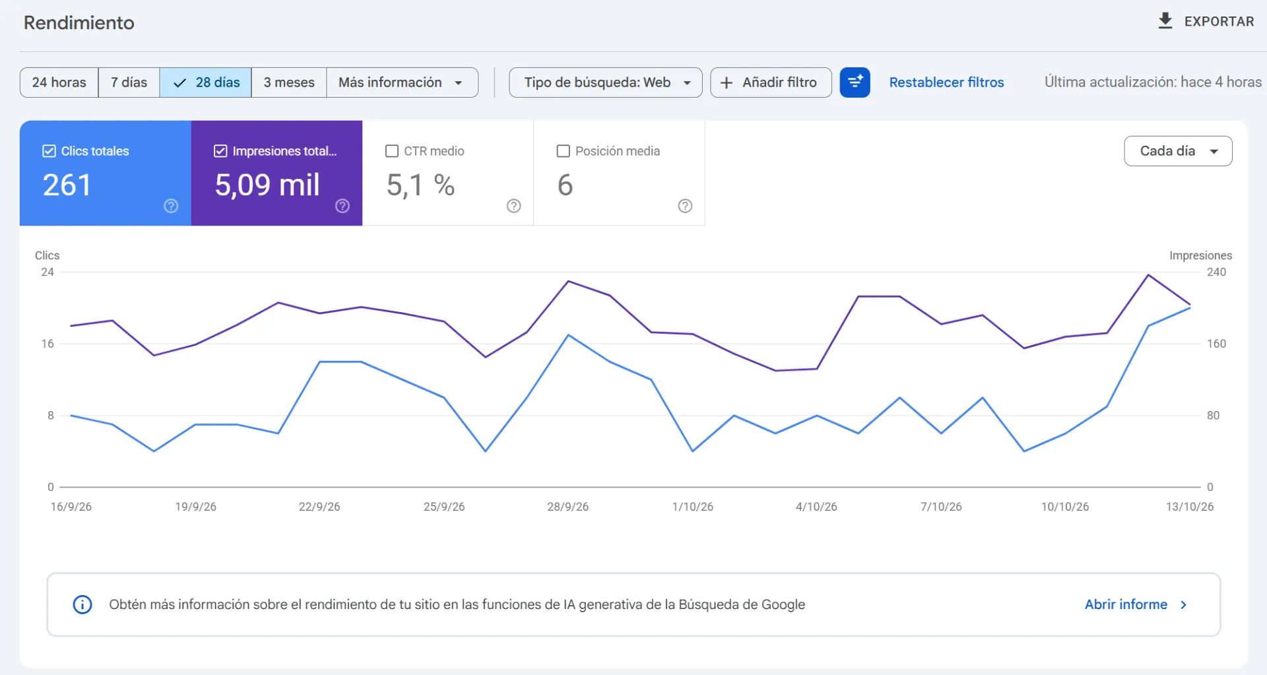The image size is (1267, 675).
Task: Click the Clics axis label
Action: click(47, 255)
